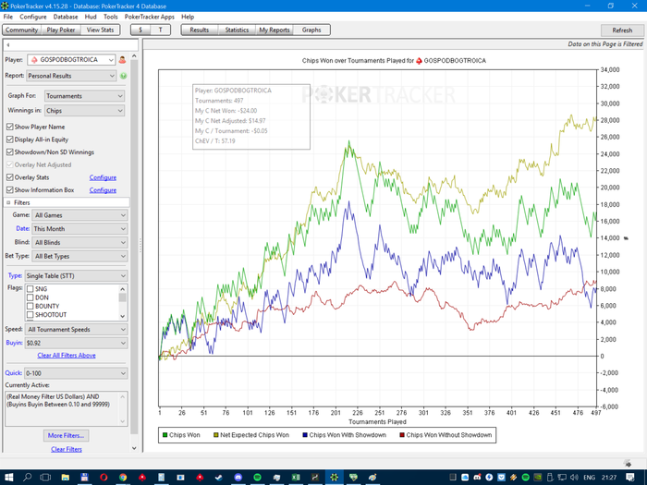Screen dimensions: 647x485
Task: Click the Clear Filters link
Action: (x=67, y=449)
